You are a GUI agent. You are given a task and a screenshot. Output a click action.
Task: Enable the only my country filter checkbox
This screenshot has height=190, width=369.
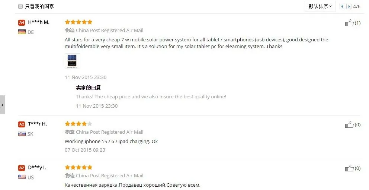[20, 6]
